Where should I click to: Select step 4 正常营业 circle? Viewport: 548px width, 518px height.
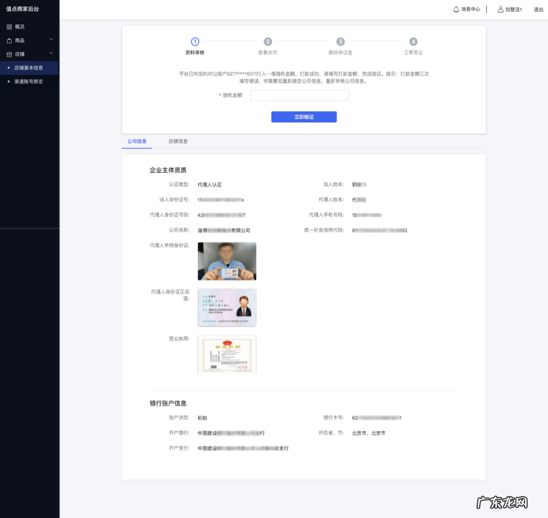coord(413,42)
